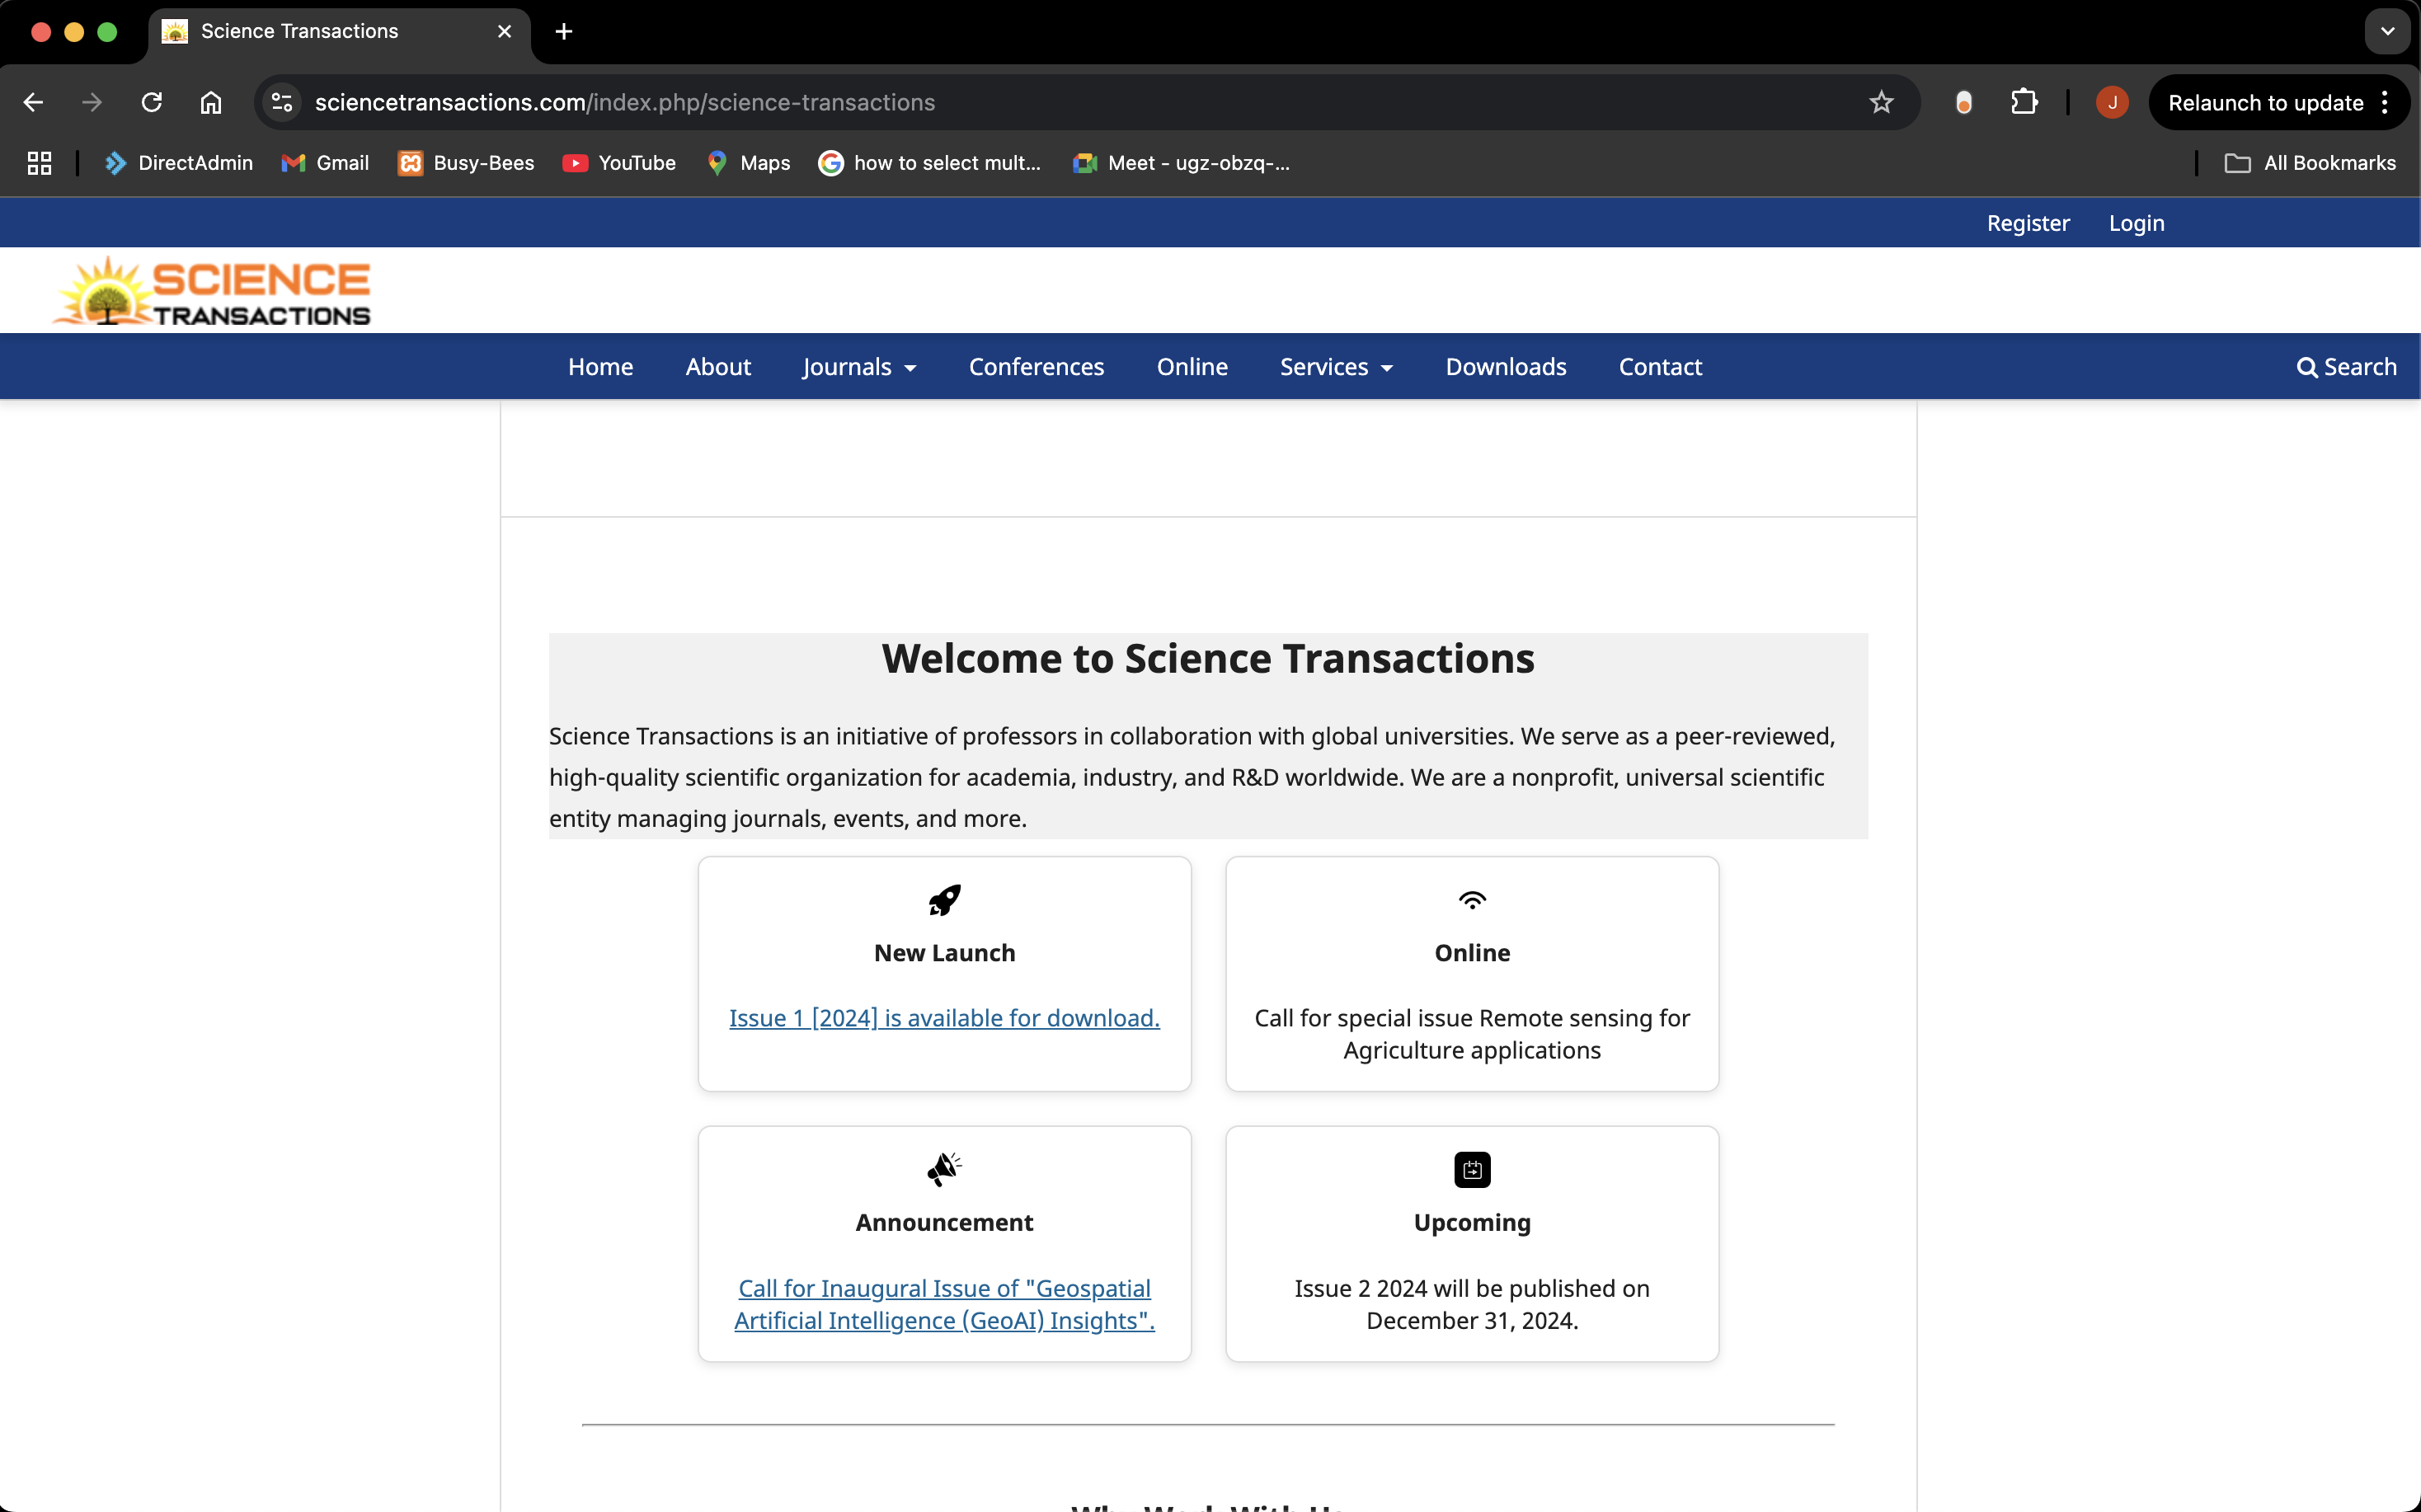This screenshot has width=2421, height=1512.
Task: Select the Science Transactions browser tab
Action: click(340, 31)
